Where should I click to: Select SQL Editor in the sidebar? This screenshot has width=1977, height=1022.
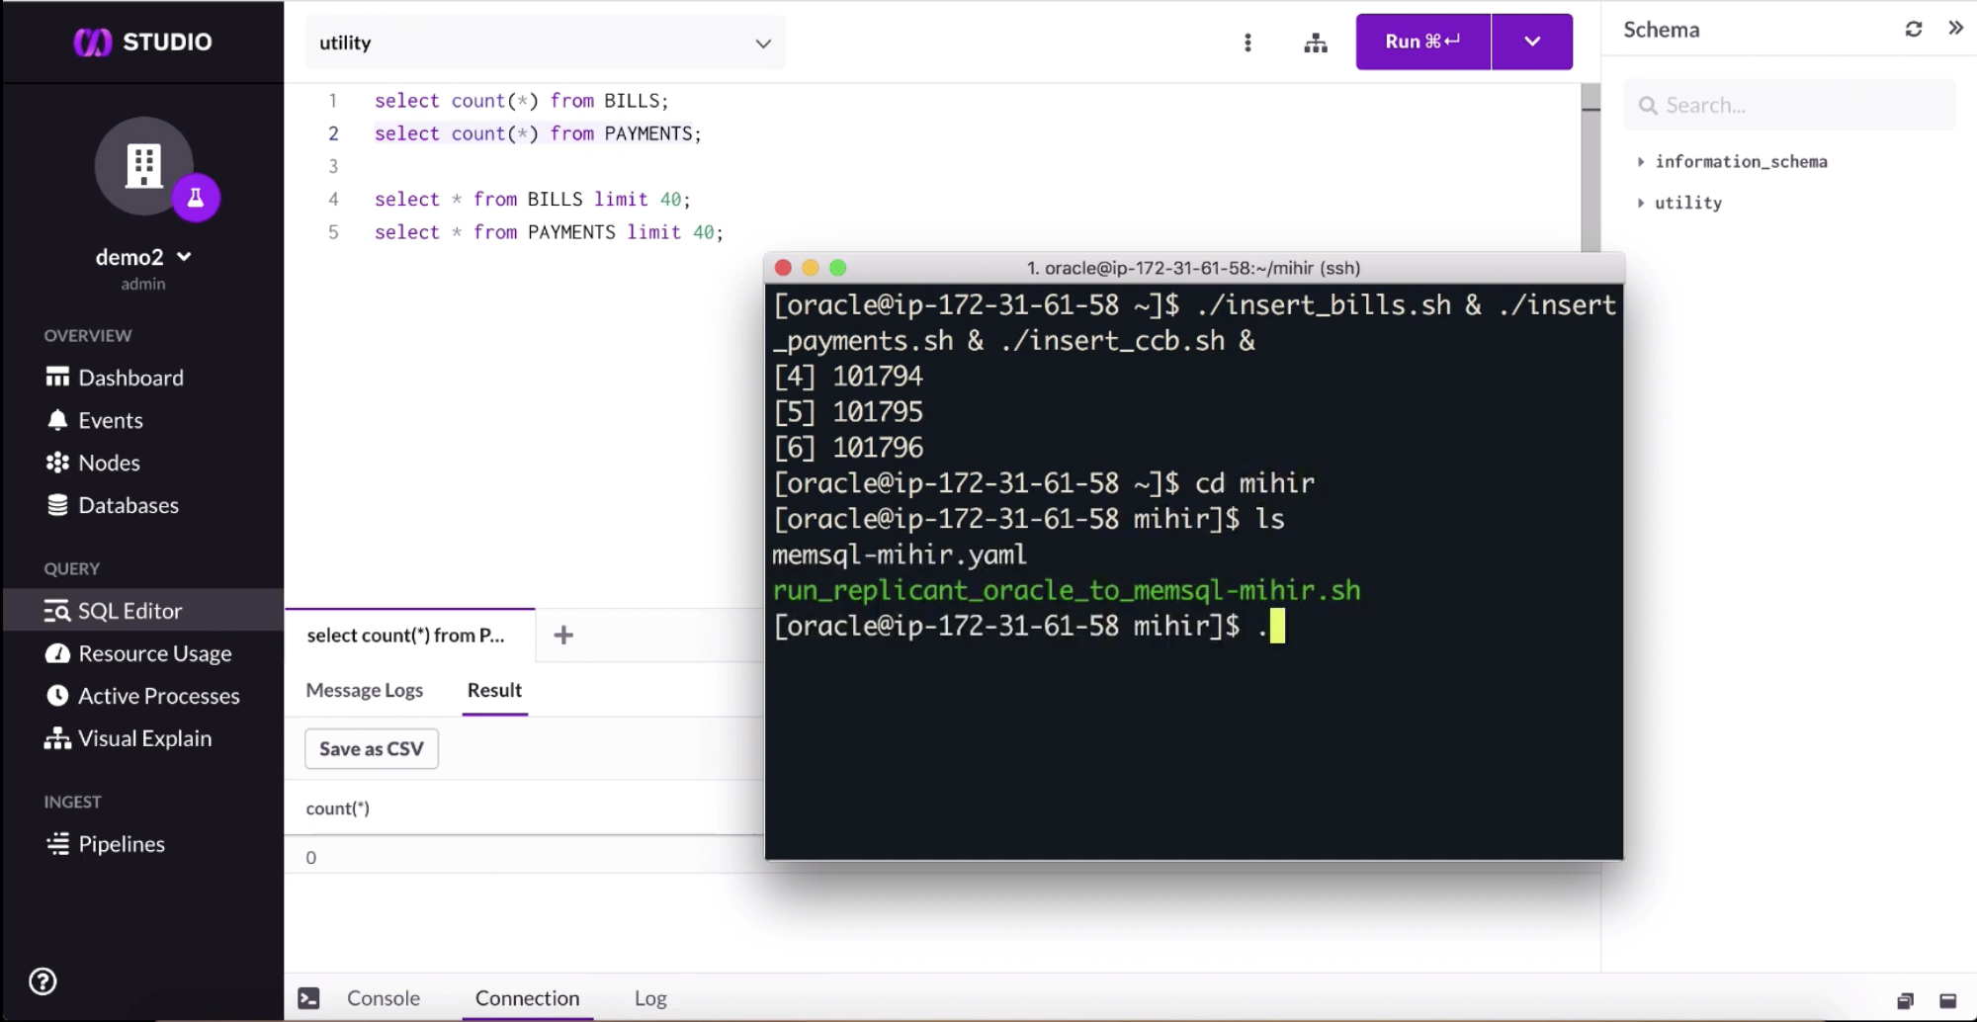(x=143, y=611)
